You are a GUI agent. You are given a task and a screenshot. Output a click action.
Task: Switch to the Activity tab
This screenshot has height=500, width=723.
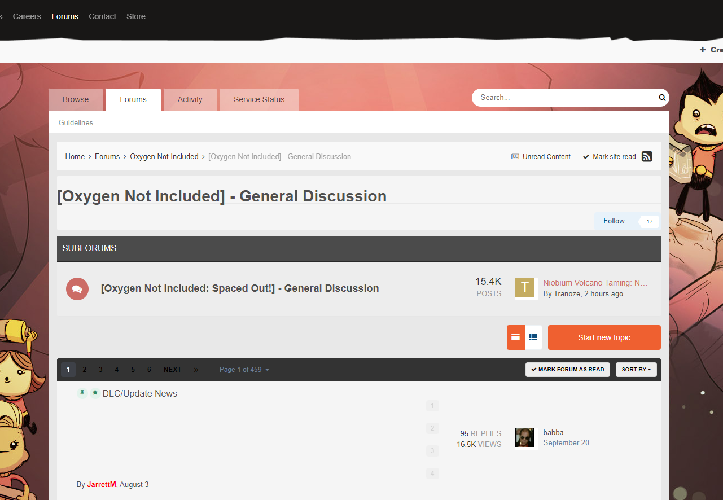click(x=190, y=99)
